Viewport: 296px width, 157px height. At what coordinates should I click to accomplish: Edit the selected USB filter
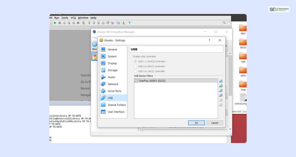(x=221, y=90)
